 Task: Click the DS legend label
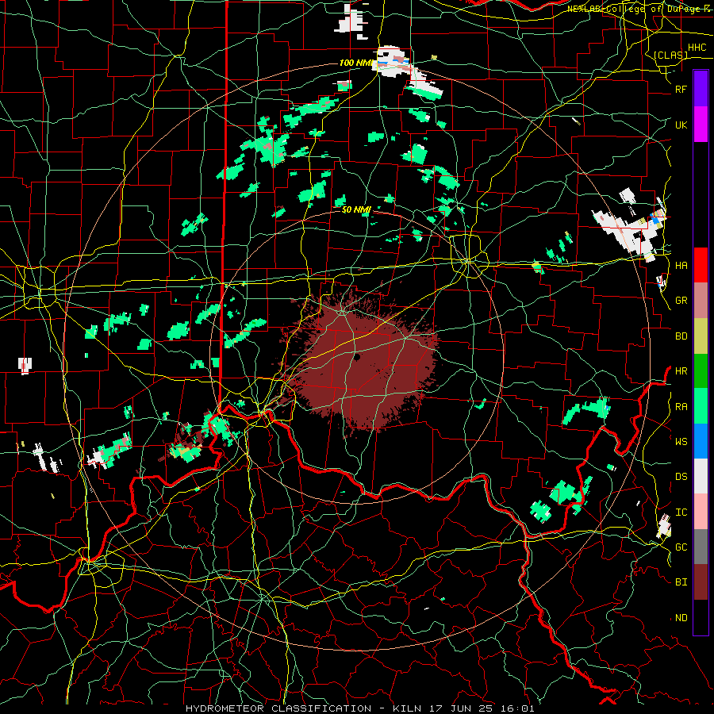click(x=681, y=477)
